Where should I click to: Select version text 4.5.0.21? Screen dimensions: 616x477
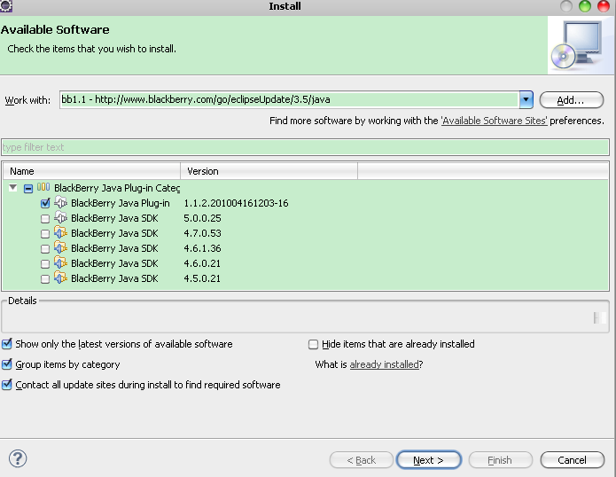[202, 278]
